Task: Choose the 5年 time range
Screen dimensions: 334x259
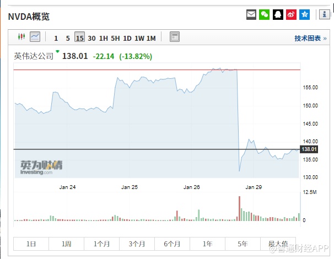Action: point(243,244)
